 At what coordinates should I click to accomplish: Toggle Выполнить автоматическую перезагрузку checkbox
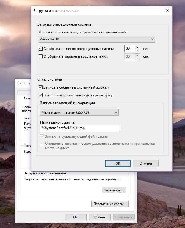(41, 95)
